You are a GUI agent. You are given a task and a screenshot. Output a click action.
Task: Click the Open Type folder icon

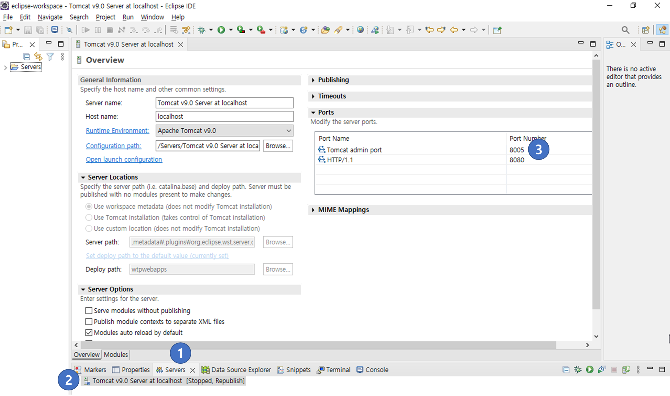coord(326,30)
